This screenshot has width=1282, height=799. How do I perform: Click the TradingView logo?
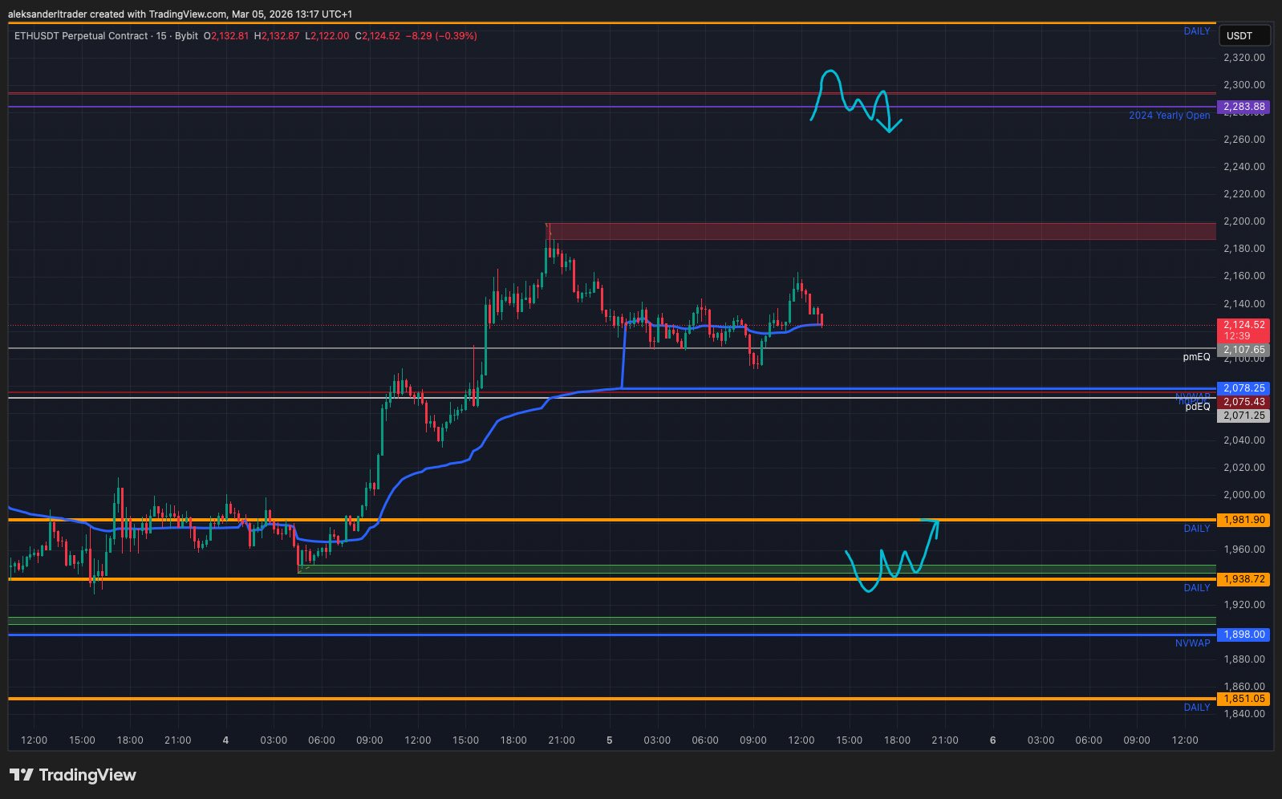pos(73,775)
